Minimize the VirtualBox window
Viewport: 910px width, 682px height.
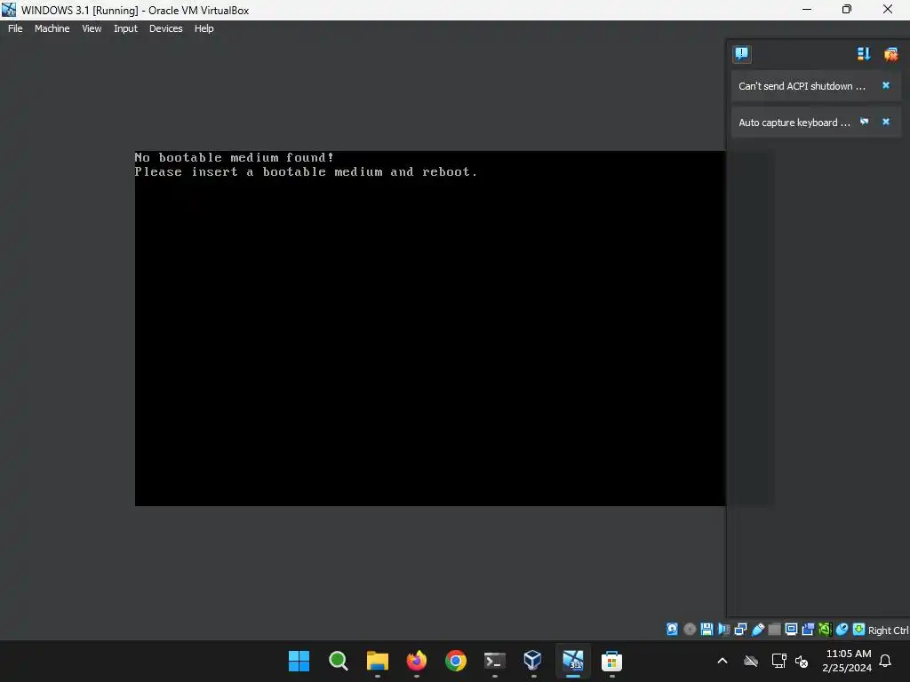tap(807, 9)
